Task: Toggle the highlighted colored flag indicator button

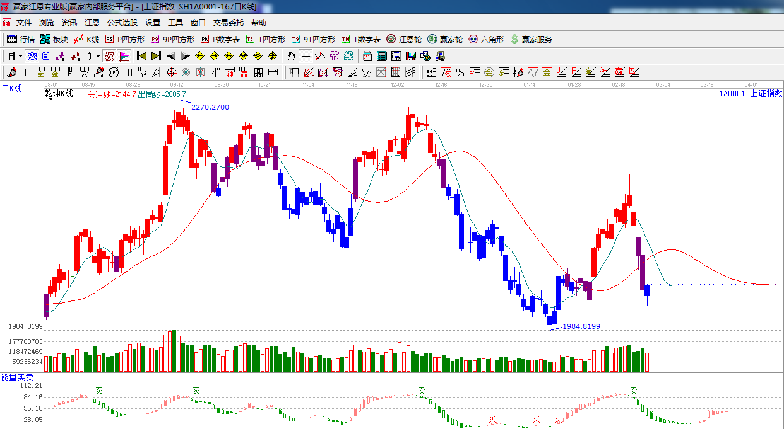Action: click(124, 56)
